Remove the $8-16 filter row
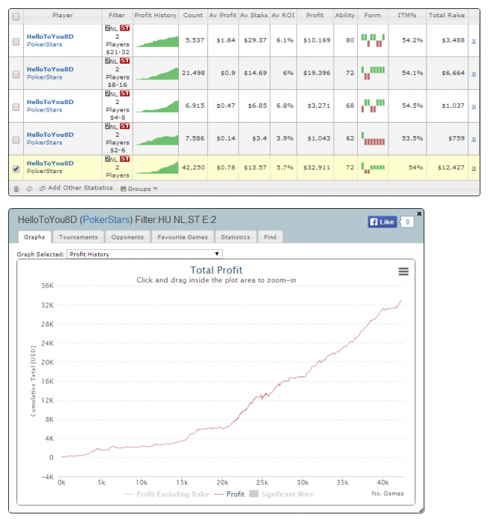The height and width of the screenshot is (524, 488). pos(474,74)
